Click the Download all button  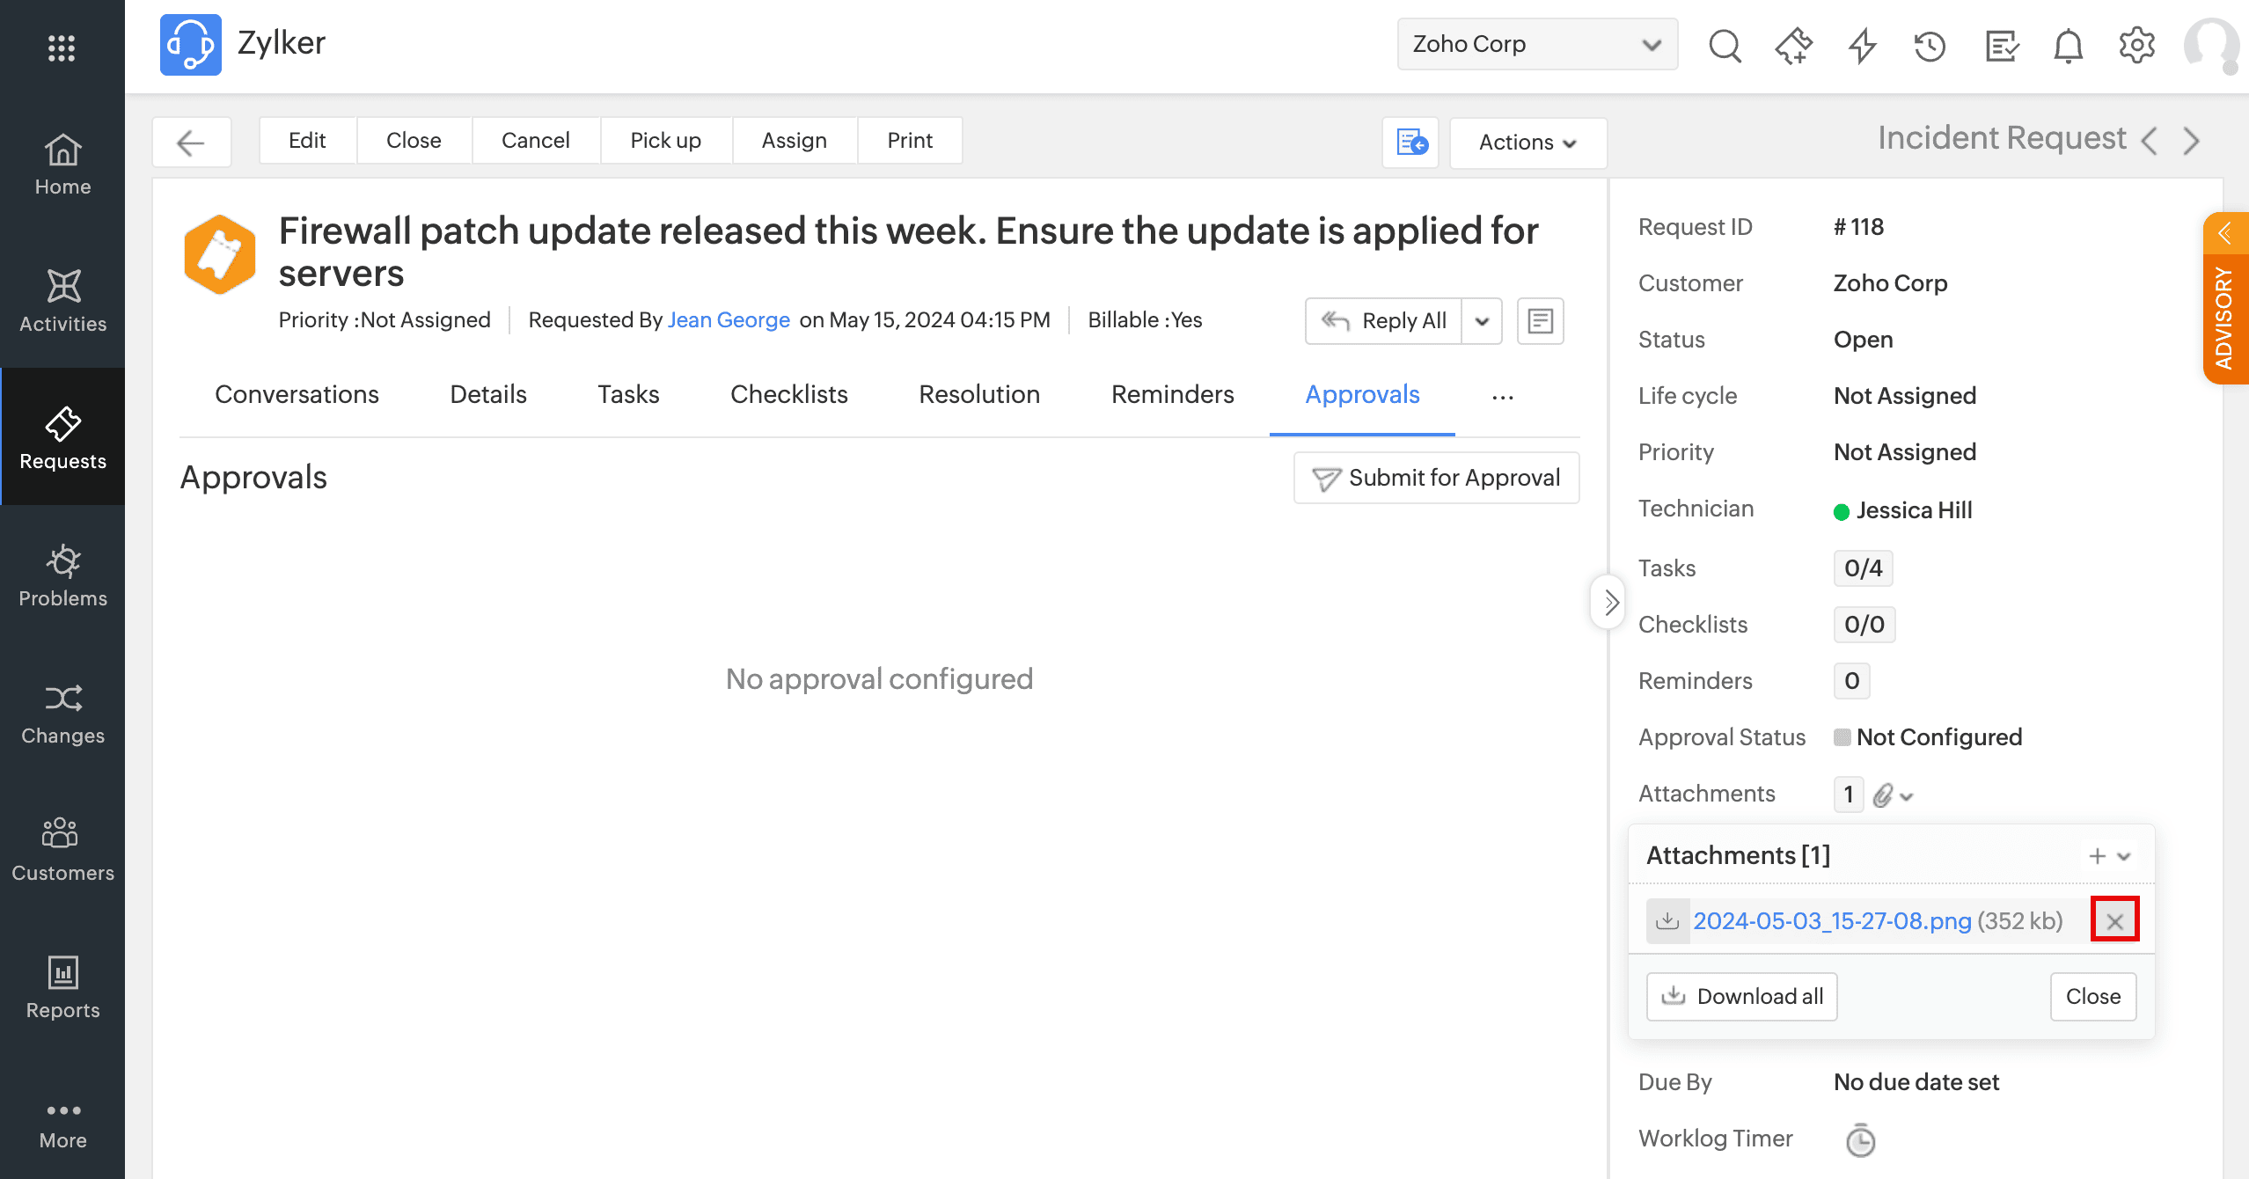pos(1741,997)
